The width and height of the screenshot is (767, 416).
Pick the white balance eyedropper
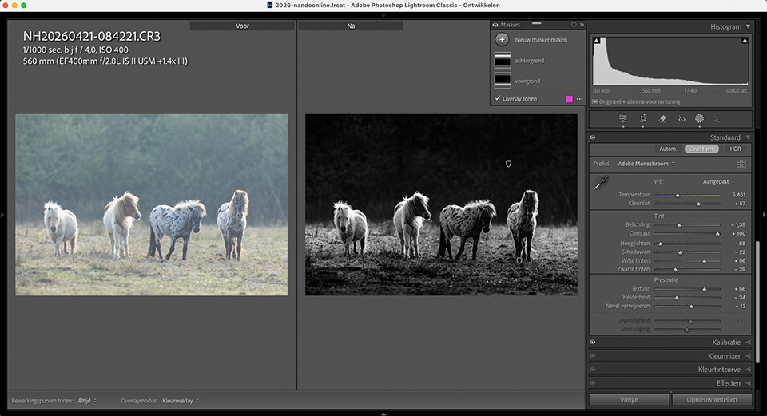601,183
